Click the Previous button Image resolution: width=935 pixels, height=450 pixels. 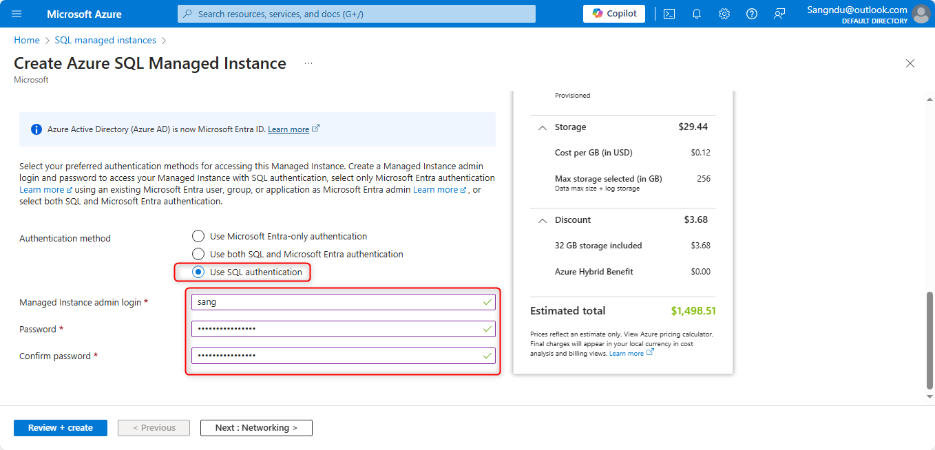154,428
